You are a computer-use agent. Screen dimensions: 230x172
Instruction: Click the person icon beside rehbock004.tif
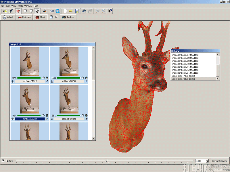(x=52, y=119)
